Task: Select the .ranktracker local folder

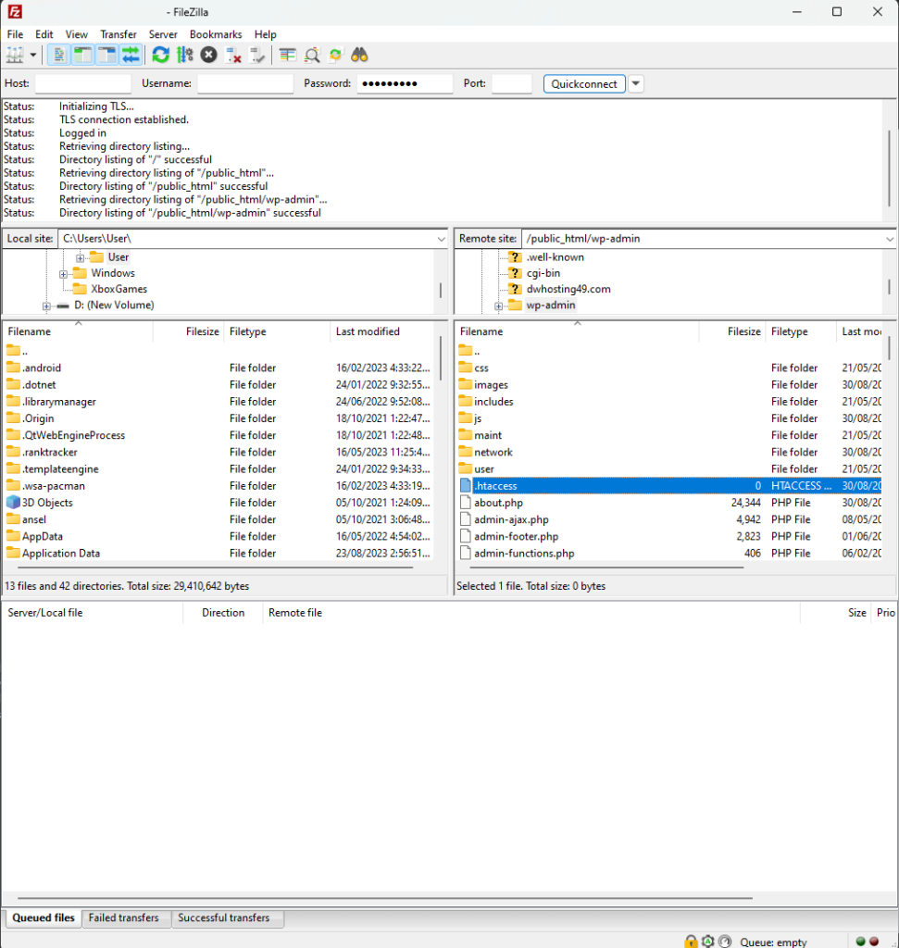Action: [x=219, y=452]
